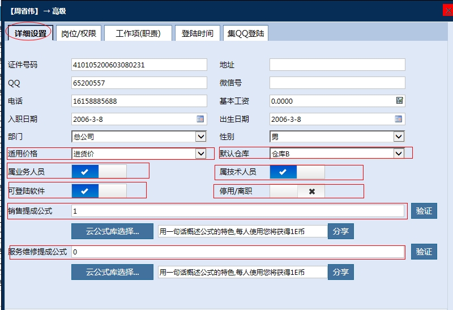Open 云公式库选择 under 销售提成公式

click(x=112, y=231)
